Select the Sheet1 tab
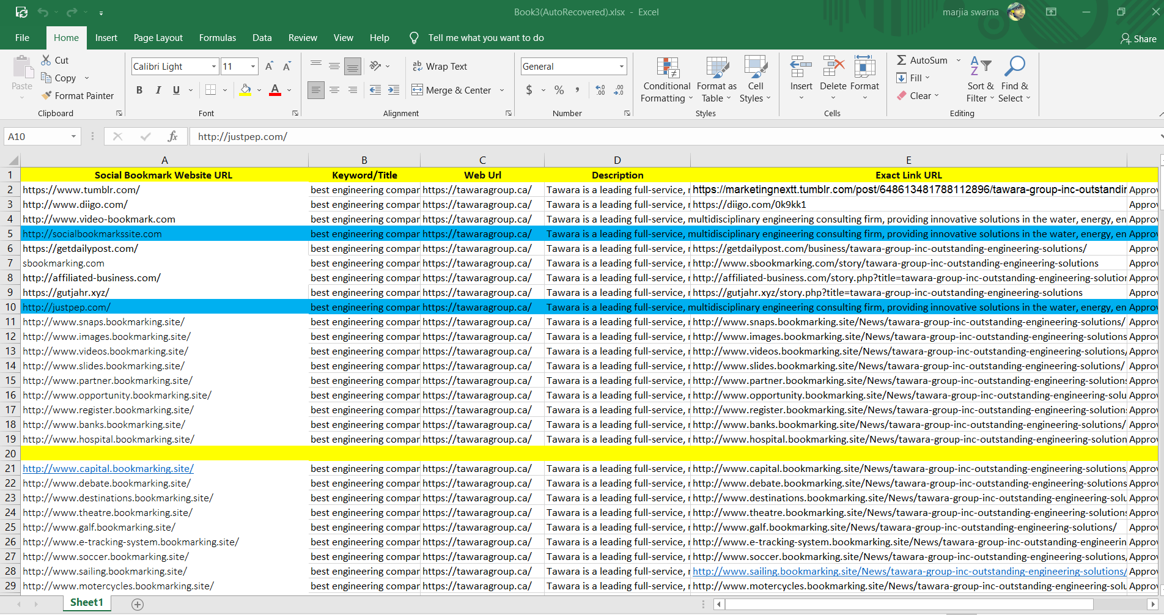 click(x=86, y=602)
